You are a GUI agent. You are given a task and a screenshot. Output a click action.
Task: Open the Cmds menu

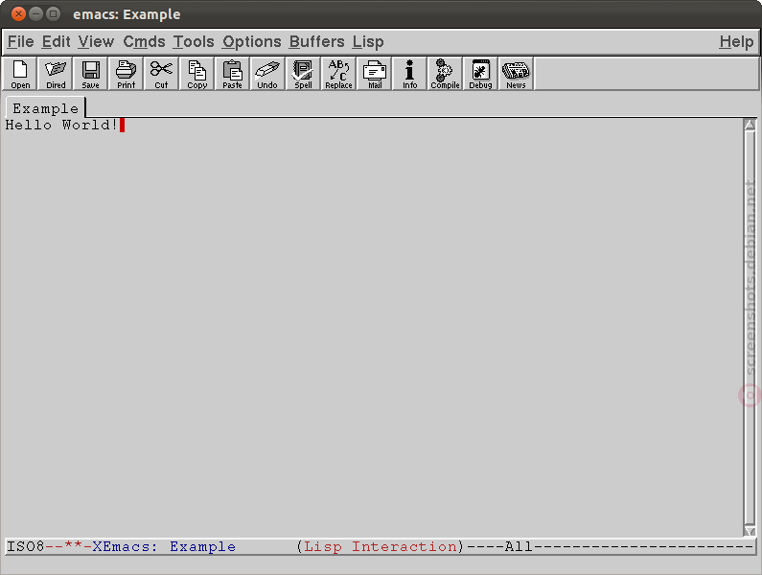(x=144, y=42)
